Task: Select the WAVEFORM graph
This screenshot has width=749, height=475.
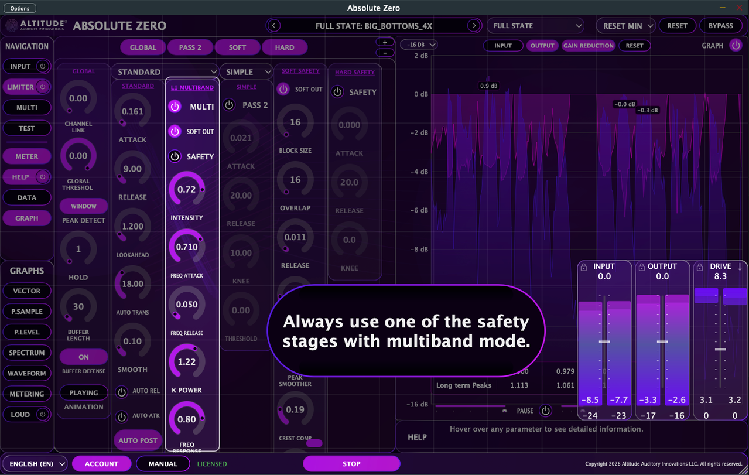Action: [x=27, y=373]
